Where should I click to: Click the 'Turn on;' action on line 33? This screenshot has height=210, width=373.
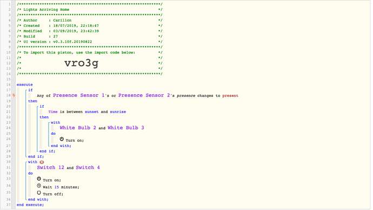pos(51,180)
